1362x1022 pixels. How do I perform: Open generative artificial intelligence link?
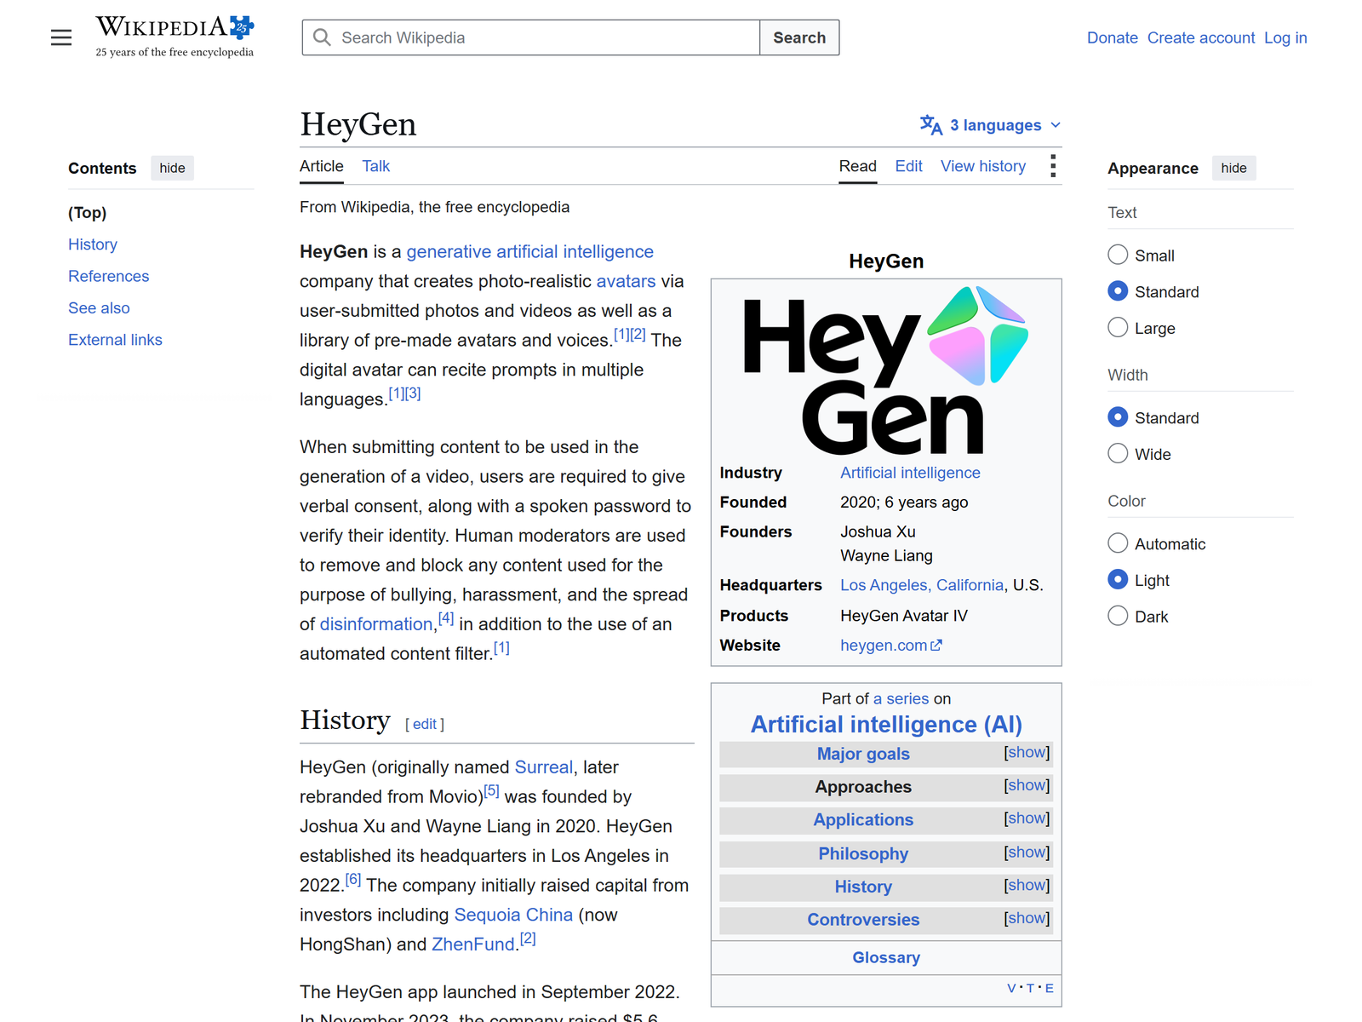(x=529, y=251)
